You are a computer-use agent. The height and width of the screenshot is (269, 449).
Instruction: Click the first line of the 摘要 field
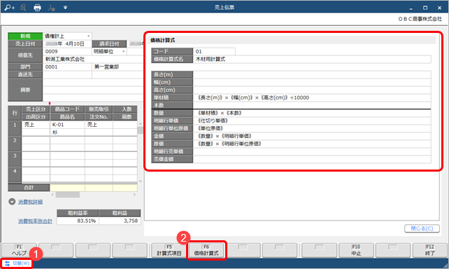tap(93, 82)
